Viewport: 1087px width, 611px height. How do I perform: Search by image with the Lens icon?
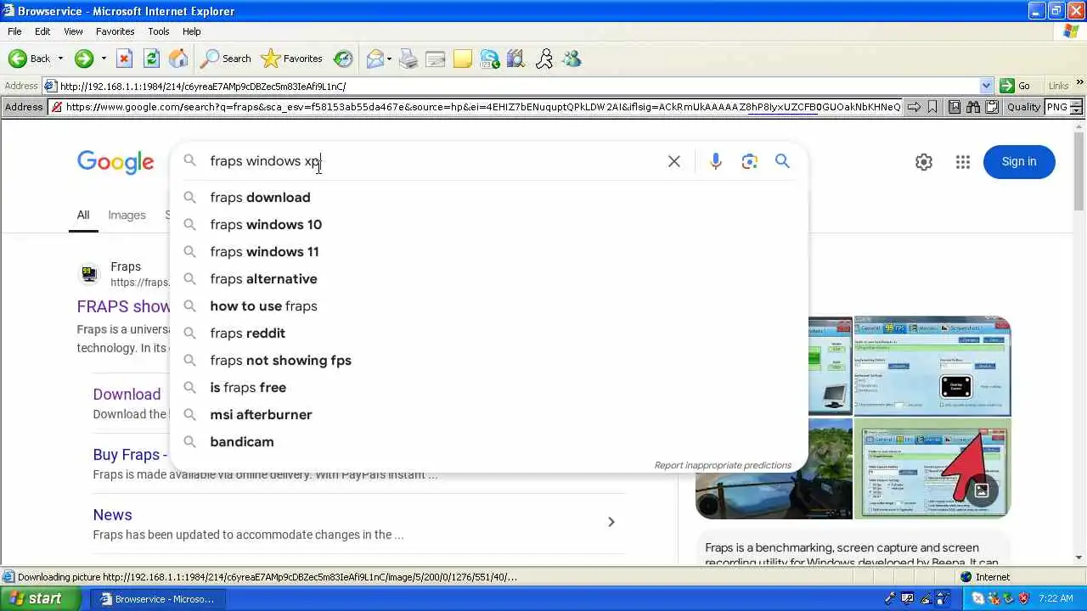[749, 161]
